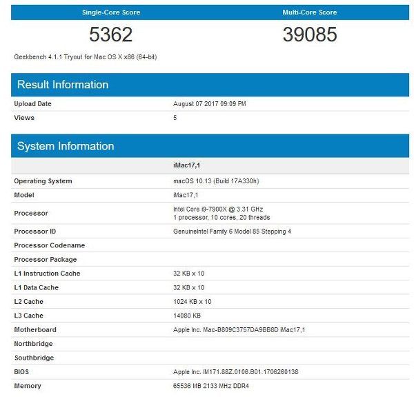Select L2 Cache value 1024 KB x 10
The image size is (414, 401).
click(193, 302)
